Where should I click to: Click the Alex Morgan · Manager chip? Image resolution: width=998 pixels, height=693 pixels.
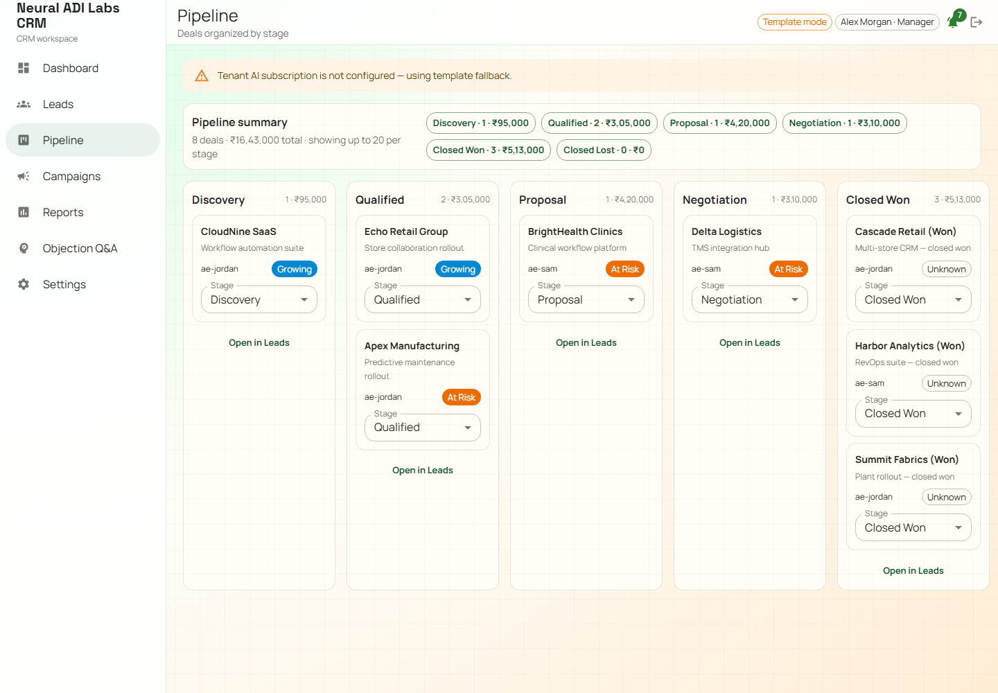887,22
